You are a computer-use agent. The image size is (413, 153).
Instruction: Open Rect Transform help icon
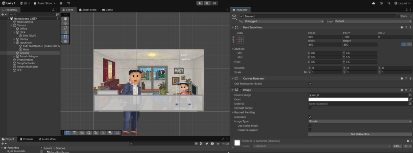click(x=402, y=27)
